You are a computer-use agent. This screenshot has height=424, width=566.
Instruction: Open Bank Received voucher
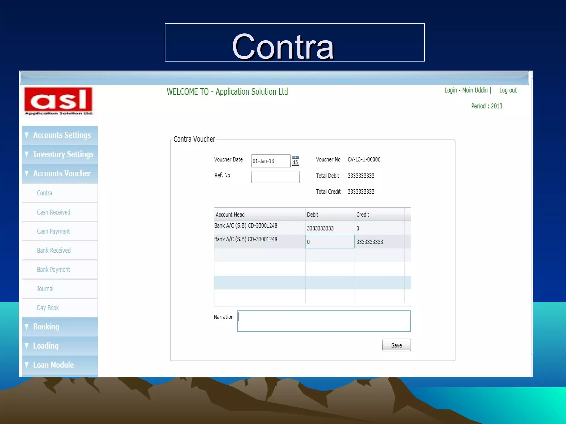[x=60, y=250]
